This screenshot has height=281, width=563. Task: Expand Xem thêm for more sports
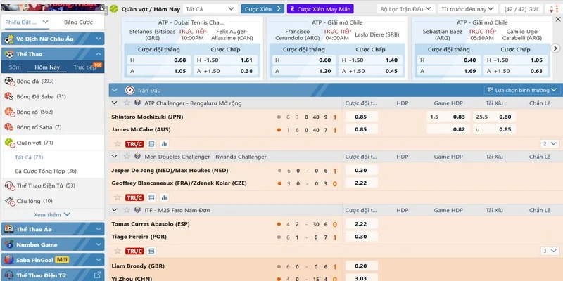click(x=52, y=214)
